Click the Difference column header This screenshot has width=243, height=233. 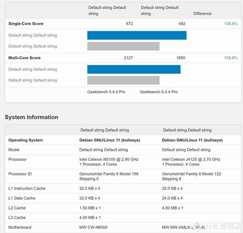[x=202, y=14]
